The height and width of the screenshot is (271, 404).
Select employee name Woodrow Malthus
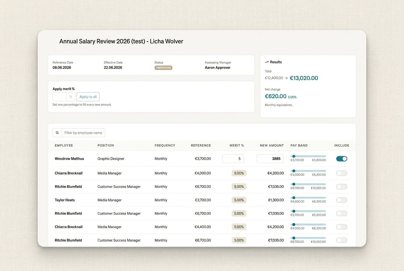69,159
